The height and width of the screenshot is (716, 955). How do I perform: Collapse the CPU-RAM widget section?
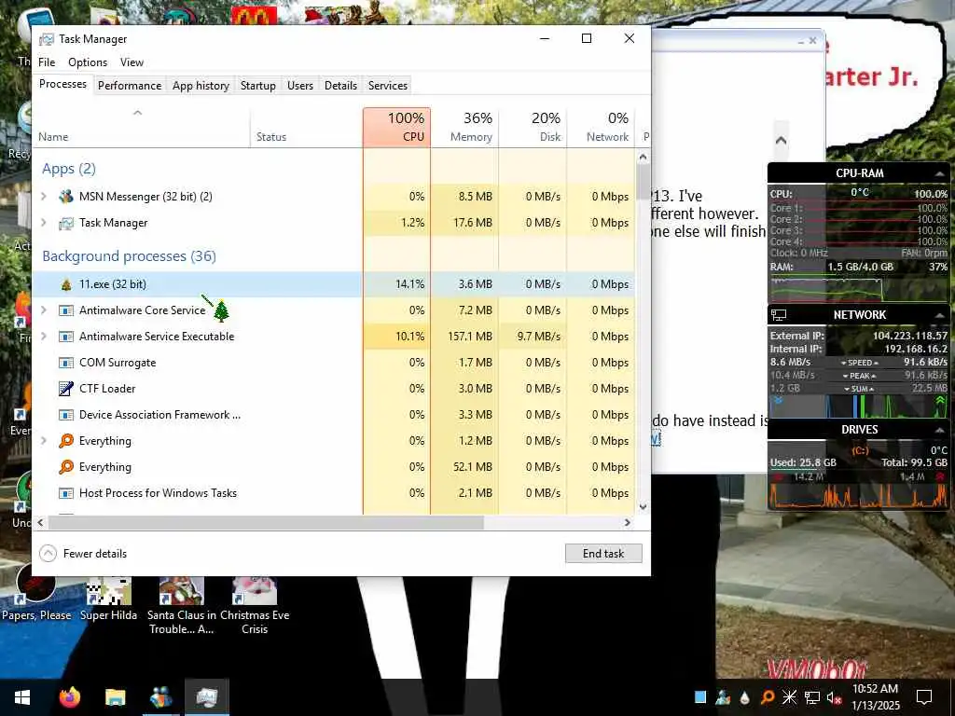[x=939, y=174]
